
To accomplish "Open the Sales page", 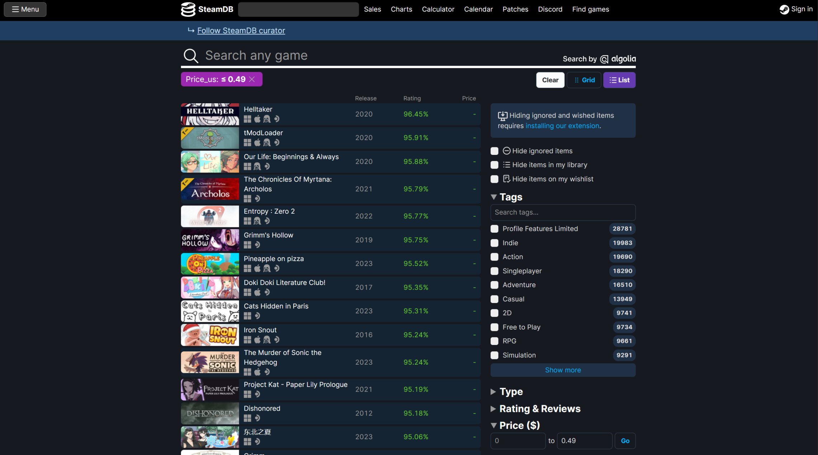I will click(x=372, y=9).
